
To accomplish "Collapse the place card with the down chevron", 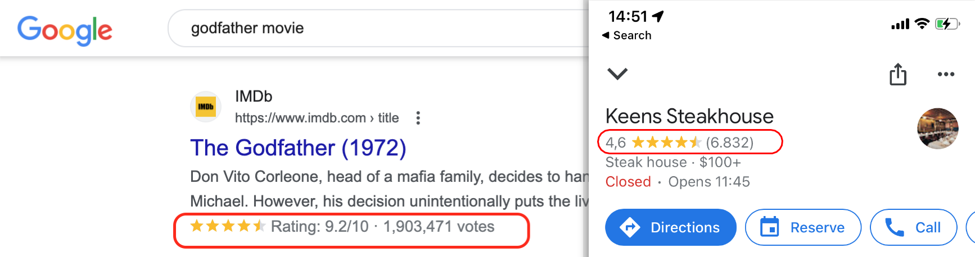I will click(617, 74).
